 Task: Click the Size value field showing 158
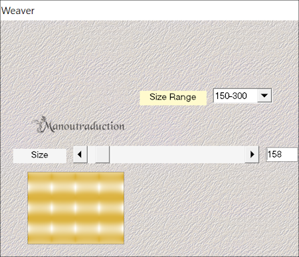point(282,155)
